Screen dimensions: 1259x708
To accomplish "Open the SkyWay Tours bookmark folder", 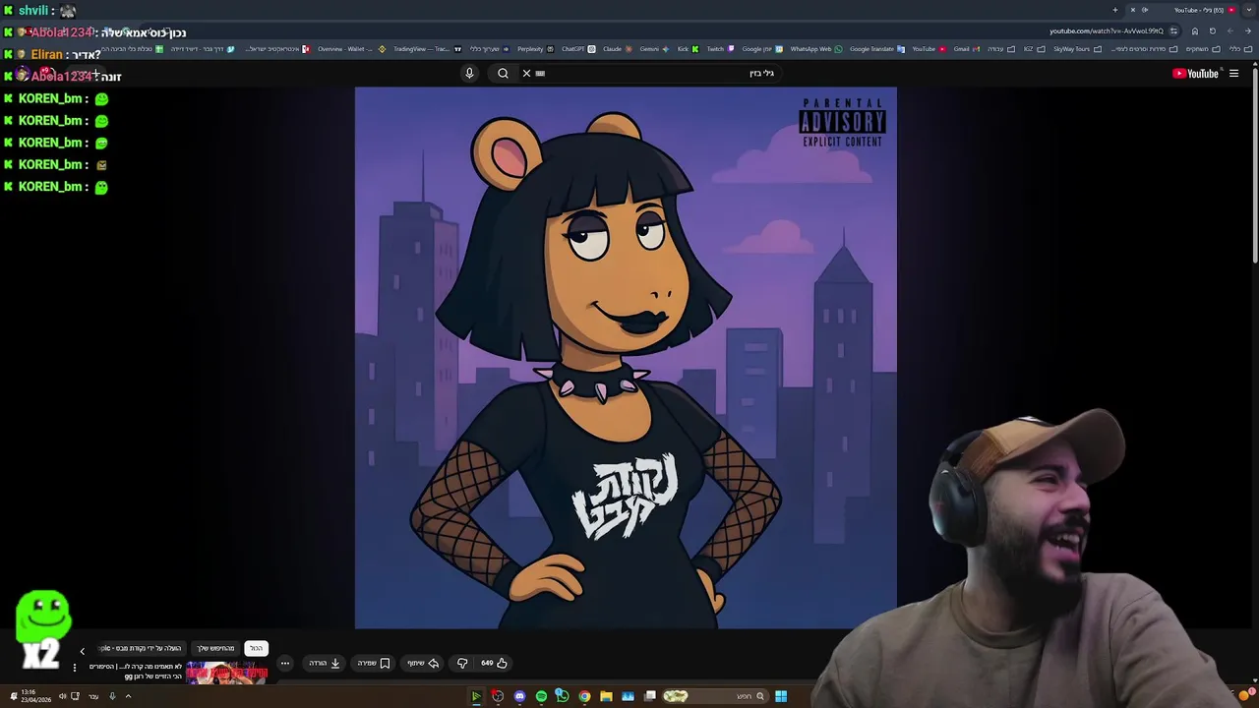I will coord(1076,49).
